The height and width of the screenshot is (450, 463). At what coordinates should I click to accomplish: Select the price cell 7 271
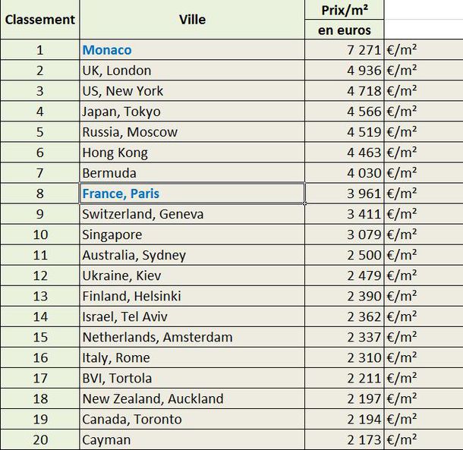pyautogui.click(x=345, y=49)
